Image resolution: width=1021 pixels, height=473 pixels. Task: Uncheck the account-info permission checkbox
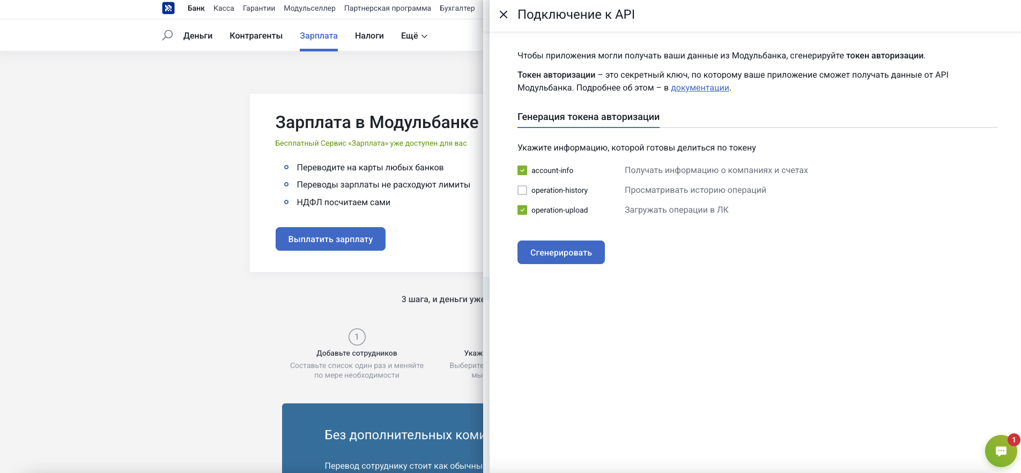522,170
